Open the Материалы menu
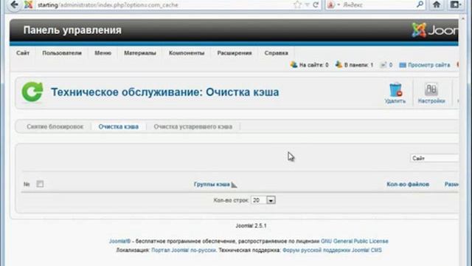 (140, 53)
